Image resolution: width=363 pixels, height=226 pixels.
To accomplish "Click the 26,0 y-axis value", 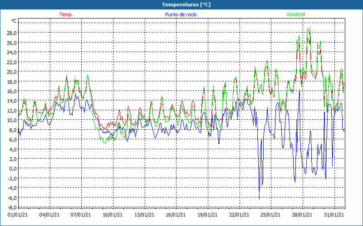I will coord(12,42).
